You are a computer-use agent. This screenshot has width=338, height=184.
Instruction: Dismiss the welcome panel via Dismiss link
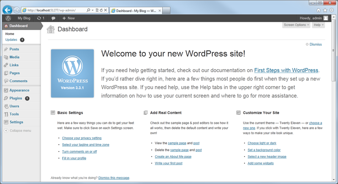tap(316, 44)
